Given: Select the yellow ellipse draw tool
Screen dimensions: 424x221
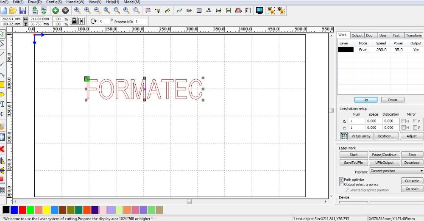Looking at the screenshot, I should click(2, 94).
